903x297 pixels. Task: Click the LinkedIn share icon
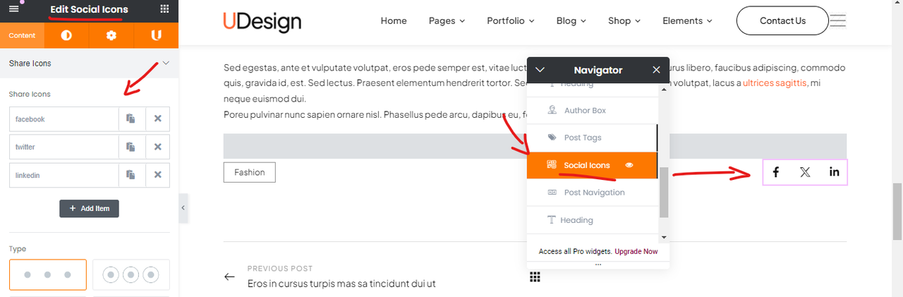835,172
